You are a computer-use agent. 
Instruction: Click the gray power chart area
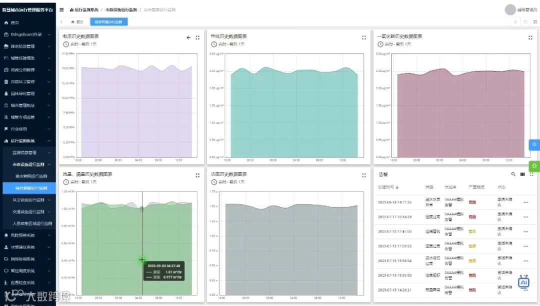(x=291, y=249)
